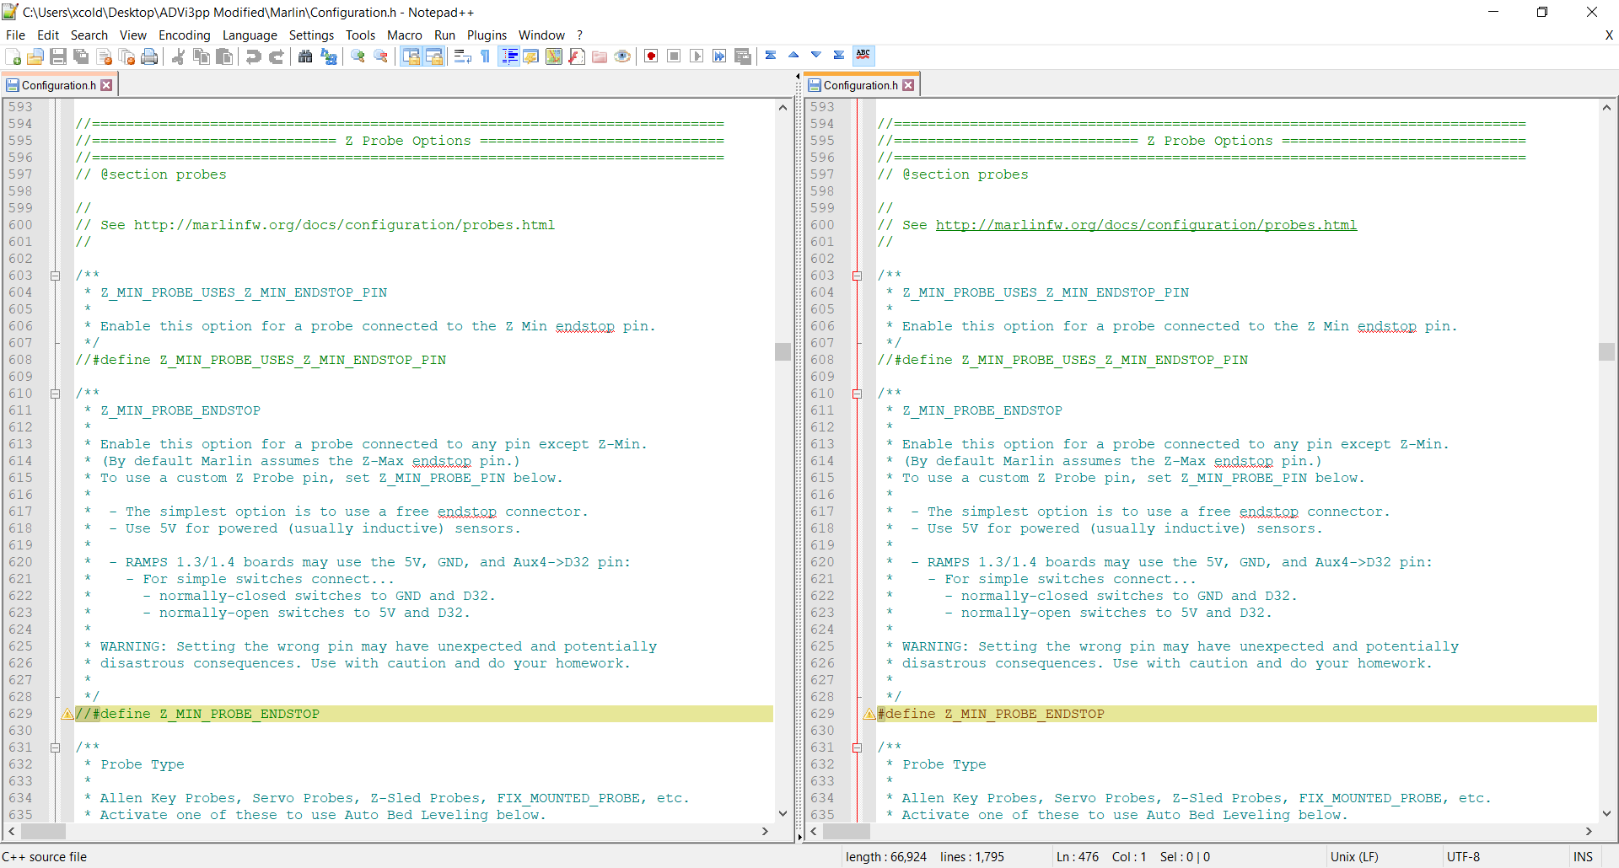Collapse fold at line 603 in left pane
Screen dimensions: 1619x868
(x=55, y=276)
